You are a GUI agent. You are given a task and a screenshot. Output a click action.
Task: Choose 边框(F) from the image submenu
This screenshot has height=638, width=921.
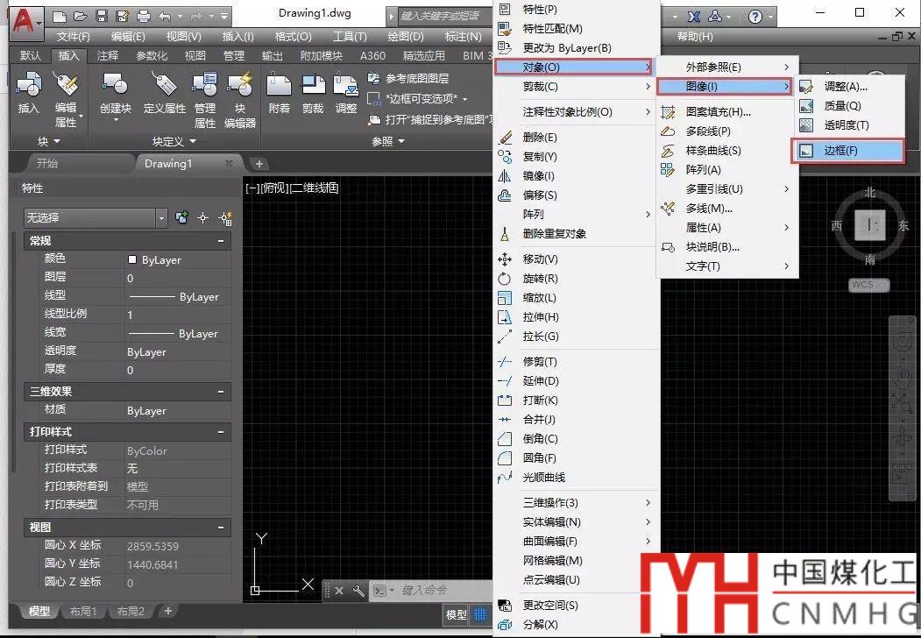pos(847,151)
